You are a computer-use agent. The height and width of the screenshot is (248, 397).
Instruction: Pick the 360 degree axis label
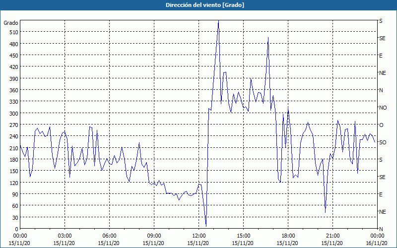[14, 90]
